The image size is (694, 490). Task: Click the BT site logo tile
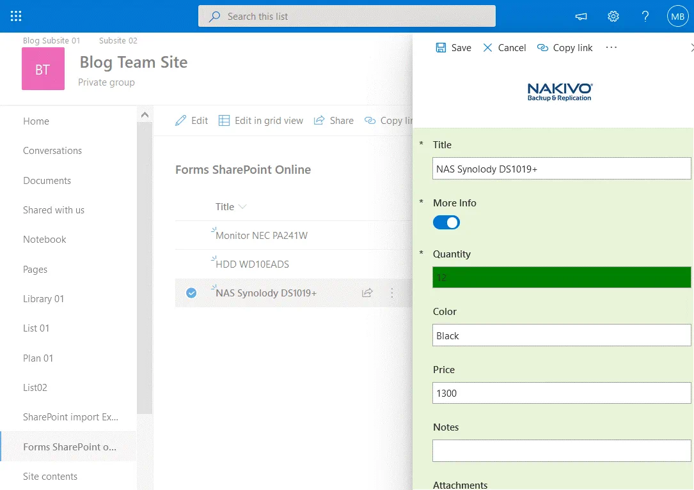pyautogui.click(x=43, y=69)
